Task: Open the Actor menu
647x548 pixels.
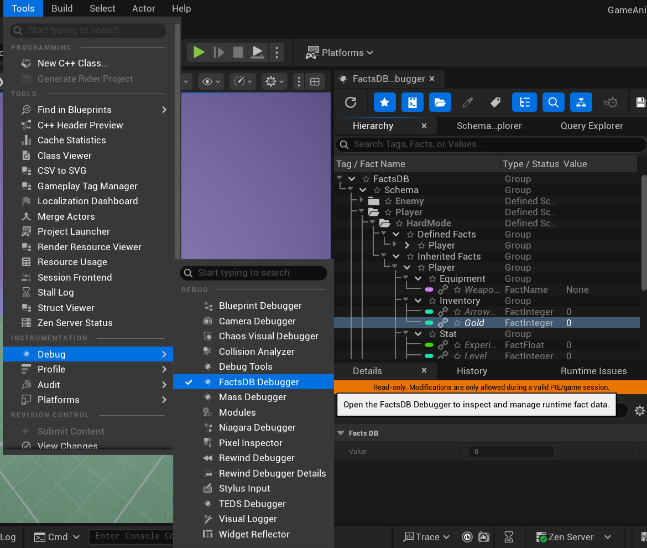Action: [x=144, y=8]
